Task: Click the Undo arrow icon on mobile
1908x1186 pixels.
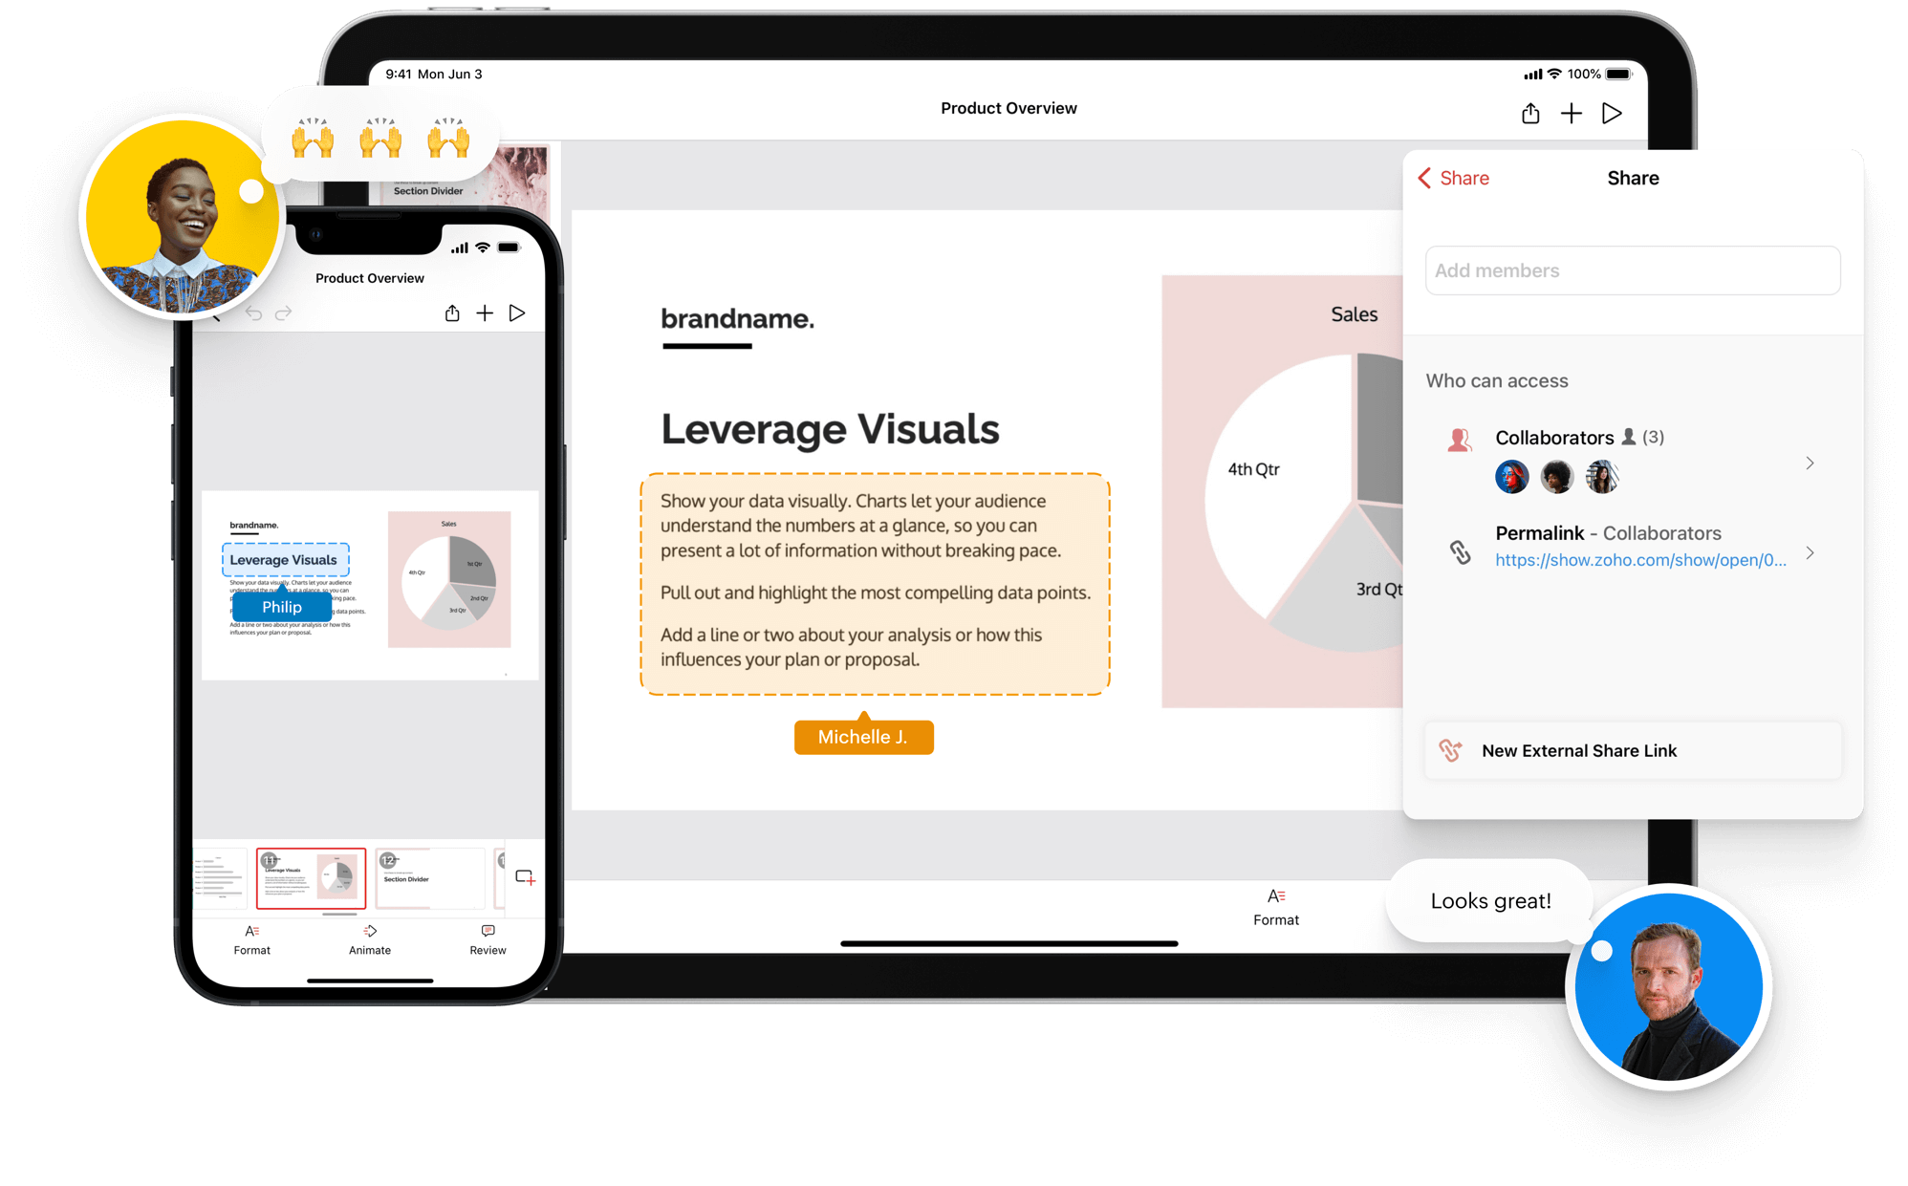Action: click(255, 317)
